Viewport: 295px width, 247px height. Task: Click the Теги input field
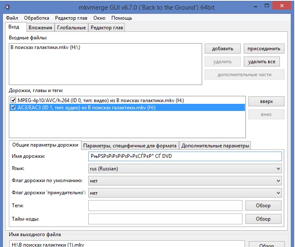coord(165,206)
